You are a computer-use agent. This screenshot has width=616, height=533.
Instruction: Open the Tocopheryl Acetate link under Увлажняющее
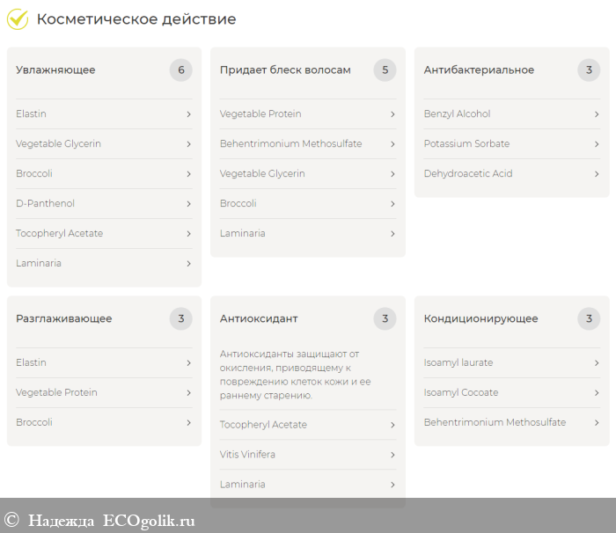click(59, 234)
